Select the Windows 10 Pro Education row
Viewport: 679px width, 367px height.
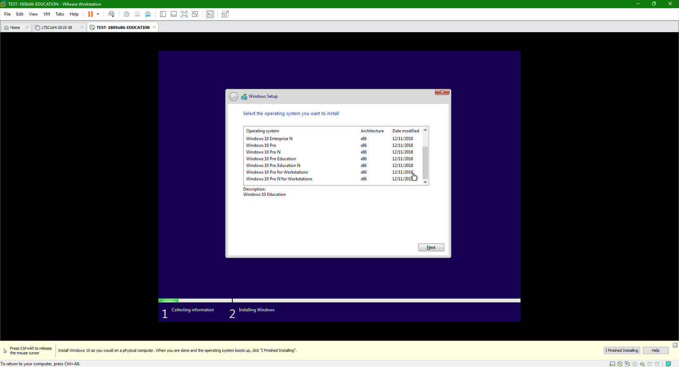(333, 159)
